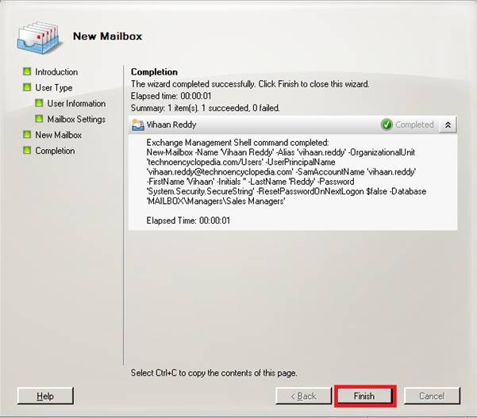Click the New Mailbox wizard mailbox icon
The height and width of the screenshot is (418, 477).
(38, 38)
